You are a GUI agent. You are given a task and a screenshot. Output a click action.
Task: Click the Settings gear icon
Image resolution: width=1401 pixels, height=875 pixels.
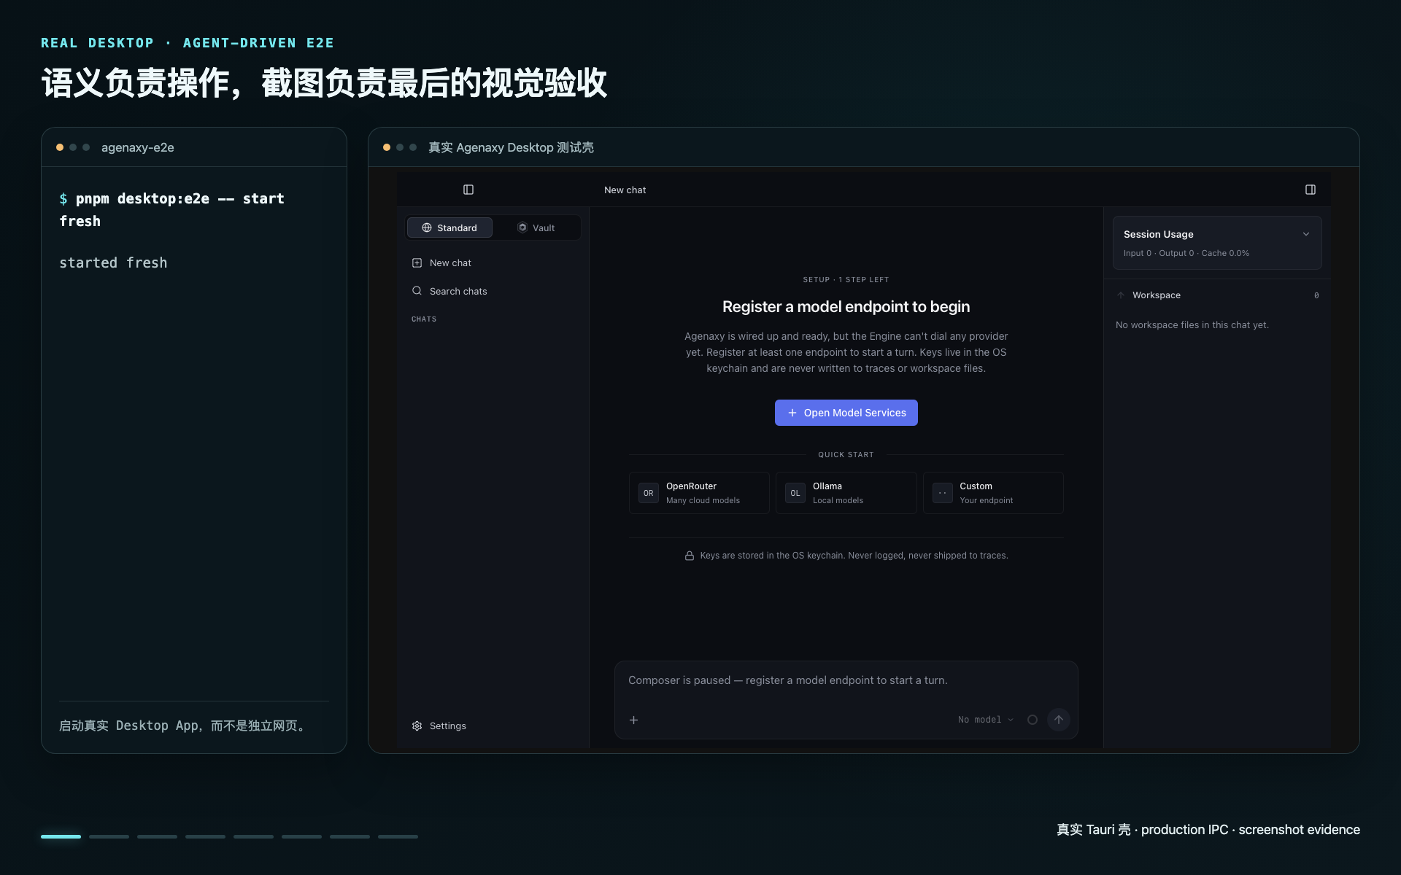(417, 726)
